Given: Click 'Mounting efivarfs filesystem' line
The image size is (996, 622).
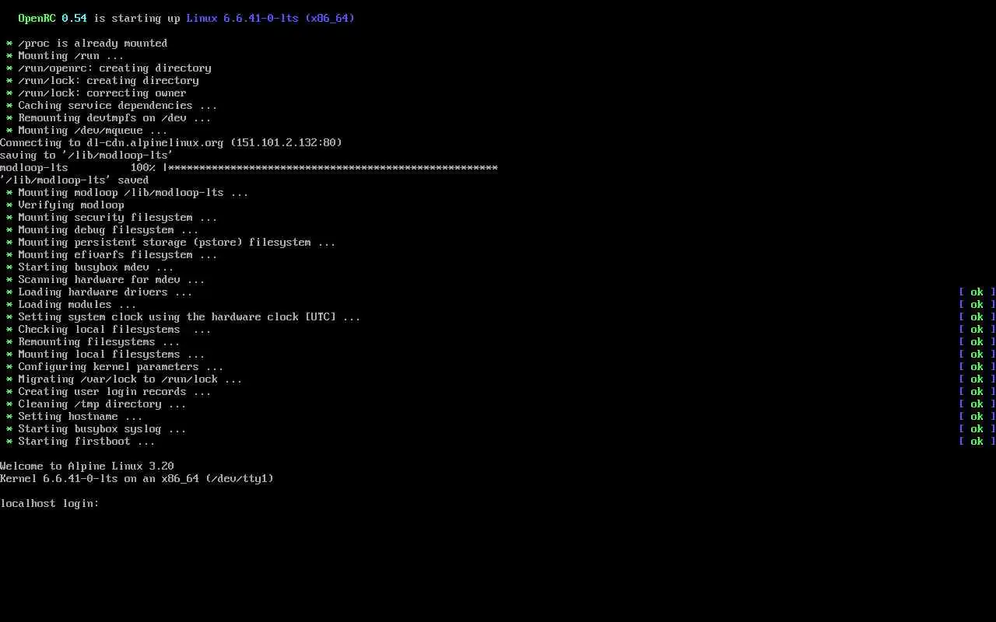Looking at the screenshot, I should pos(112,254).
